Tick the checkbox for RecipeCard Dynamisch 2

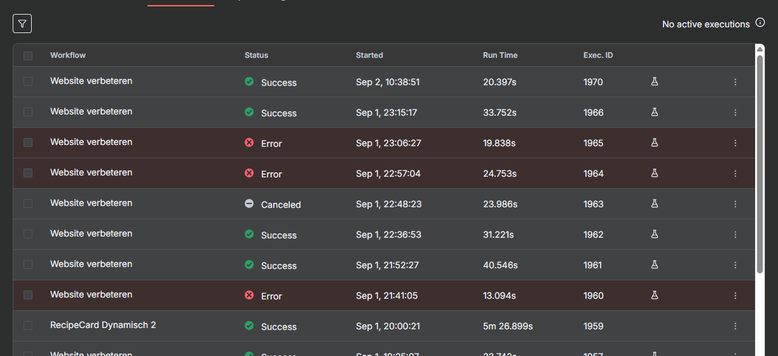pyautogui.click(x=28, y=325)
